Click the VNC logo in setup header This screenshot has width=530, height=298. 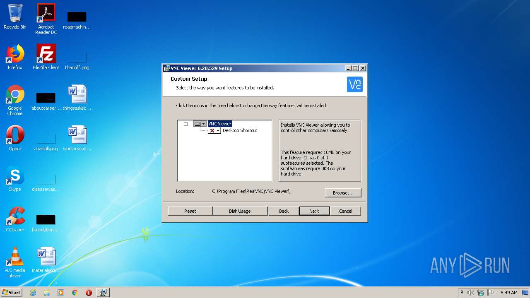[x=355, y=84]
